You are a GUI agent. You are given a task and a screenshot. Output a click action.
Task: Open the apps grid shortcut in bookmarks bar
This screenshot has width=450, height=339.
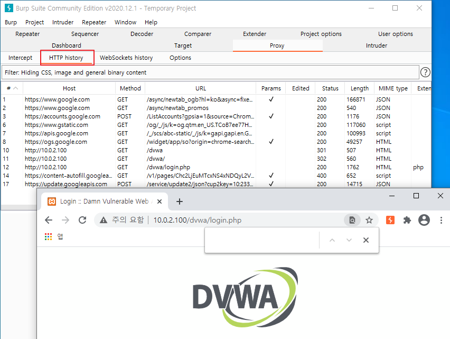tap(48, 236)
